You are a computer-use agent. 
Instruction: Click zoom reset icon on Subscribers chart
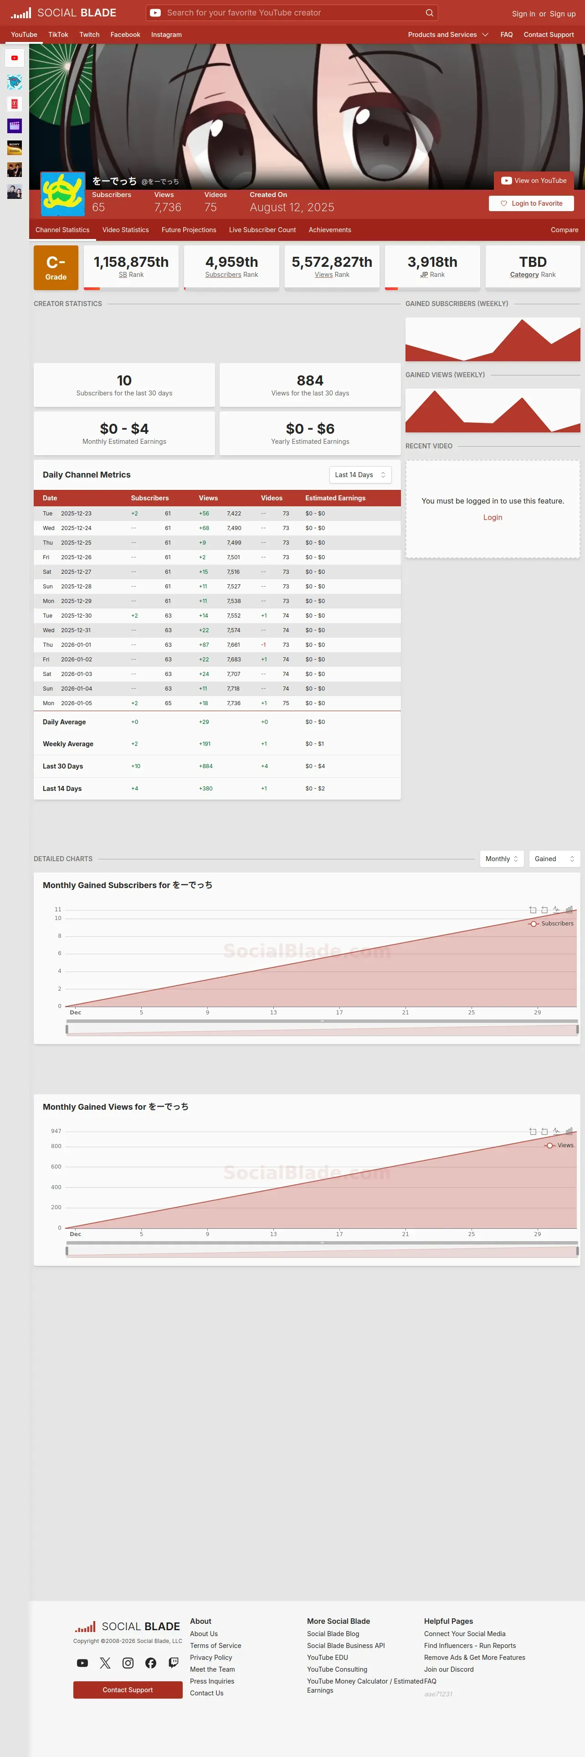pos(544,910)
